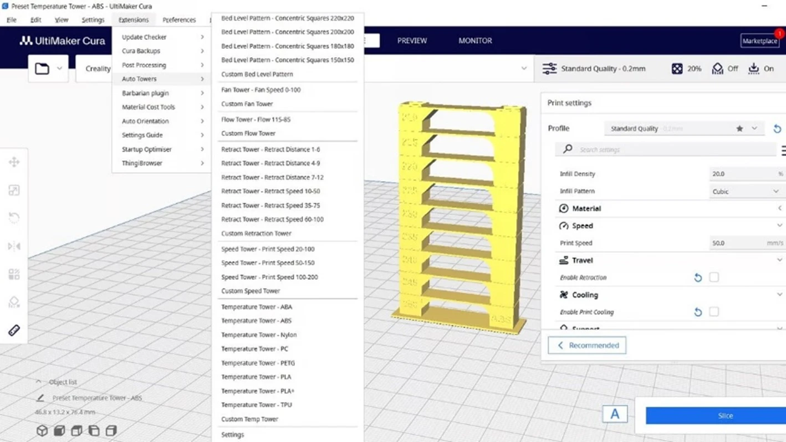Switch back to Recommended settings
The width and height of the screenshot is (786, 442).
click(587, 345)
